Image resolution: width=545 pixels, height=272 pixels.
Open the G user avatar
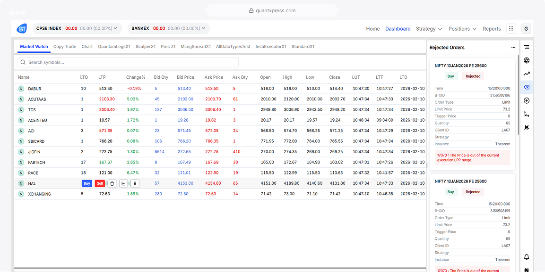pyautogui.click(x=526, y=29)
